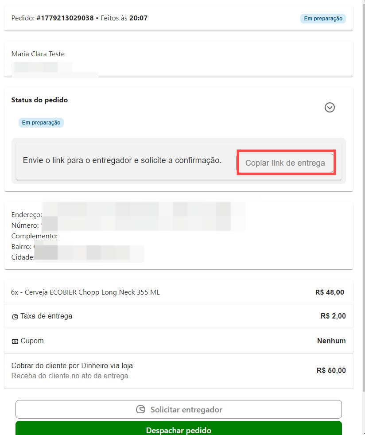Screen dimensions: 365x435
Task: Click Cobrar do cliente por Dinheiro text
Action: [x=72, y=366]
